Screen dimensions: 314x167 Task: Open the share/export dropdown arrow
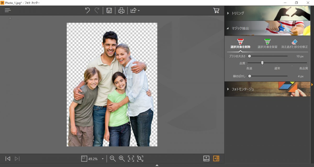139,11
